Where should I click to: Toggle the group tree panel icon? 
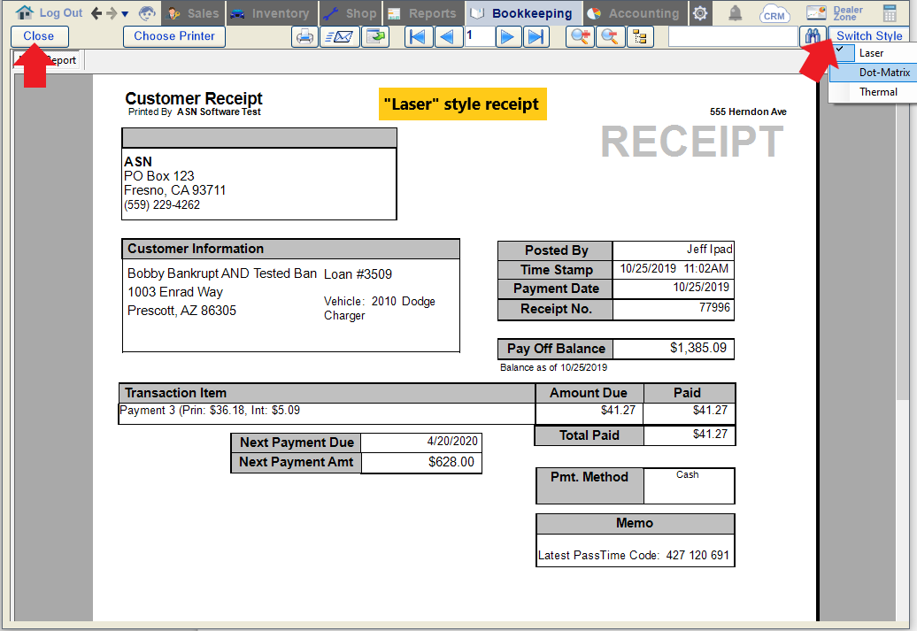coord(639,36)
